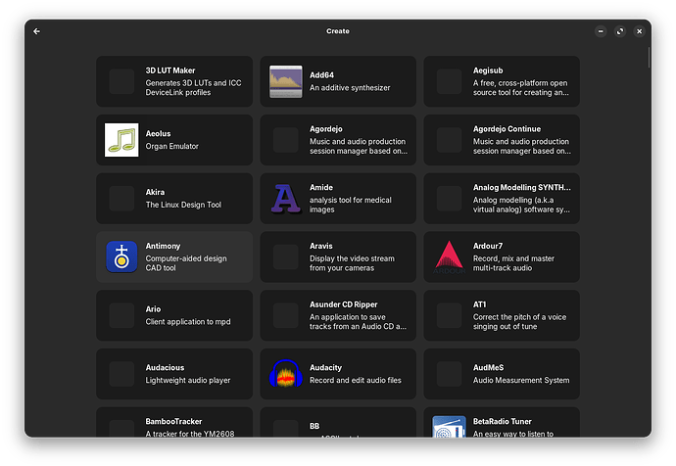
Task: Click the vertical scrollbar thumb
Action: (x=649, y=58)
